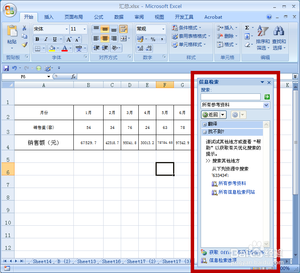Apply Percent style
The height and width of the screenshot is (273, 300).
tap(153, 39)
